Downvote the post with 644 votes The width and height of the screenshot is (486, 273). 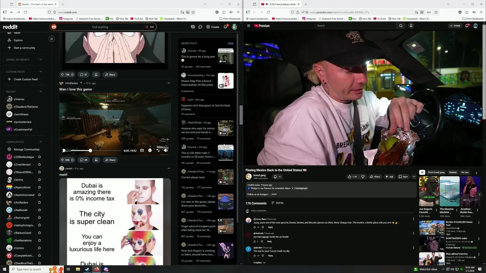tap(72, 160)
